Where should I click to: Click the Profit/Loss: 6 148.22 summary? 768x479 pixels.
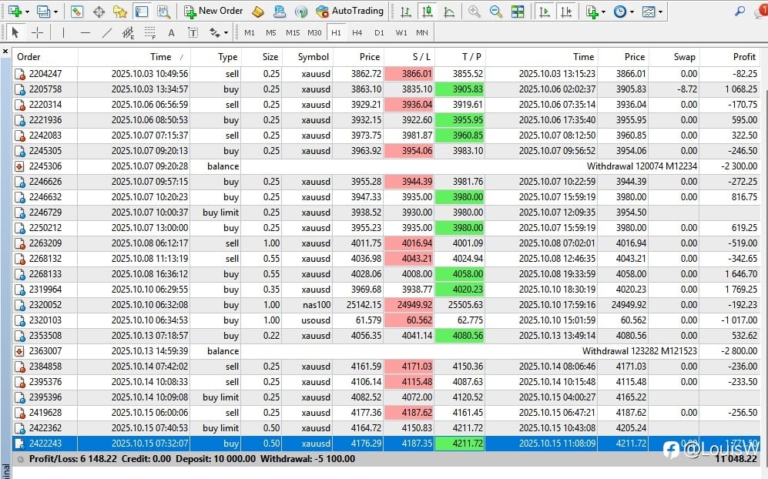[73, 460]
